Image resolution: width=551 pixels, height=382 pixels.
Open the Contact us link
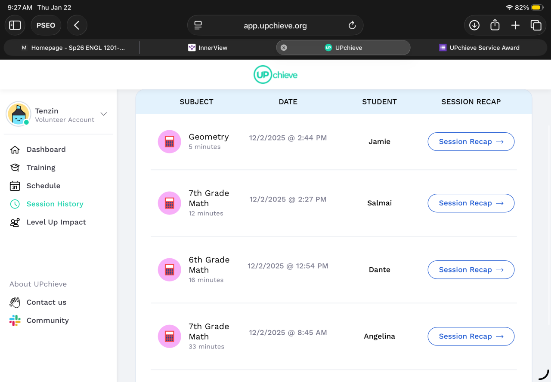pyautogui.click(x=46, y=303)
